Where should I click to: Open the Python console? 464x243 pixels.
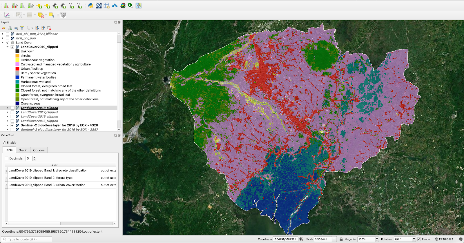91,6
